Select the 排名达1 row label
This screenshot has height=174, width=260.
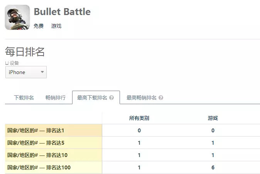(x=54, y=130)
